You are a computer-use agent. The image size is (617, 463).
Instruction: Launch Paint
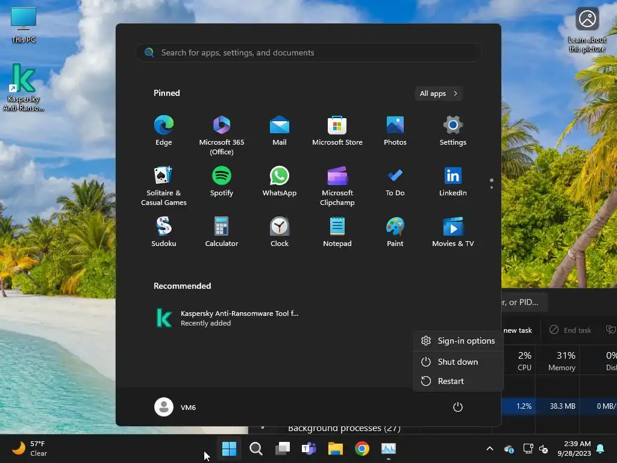pyautogui.click(x=395, y=232)
